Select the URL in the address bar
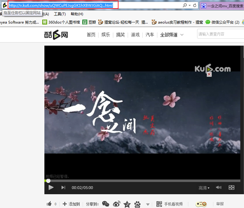The height and width of the screenshot is (208, 244). point(61,5)
